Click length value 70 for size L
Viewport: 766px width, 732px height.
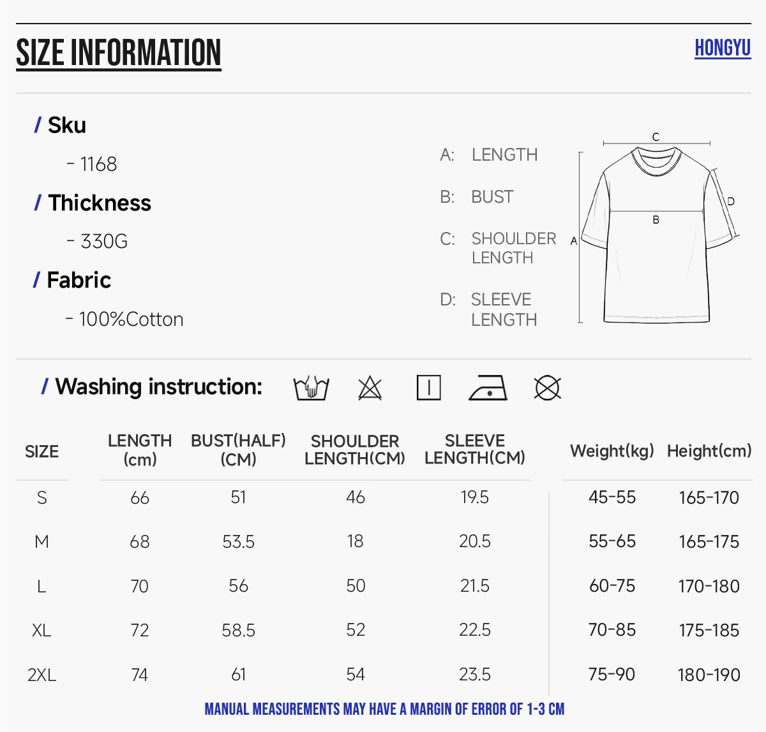click(x=140, y=586)
